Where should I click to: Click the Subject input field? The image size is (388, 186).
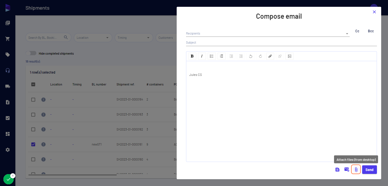[281, 43]
